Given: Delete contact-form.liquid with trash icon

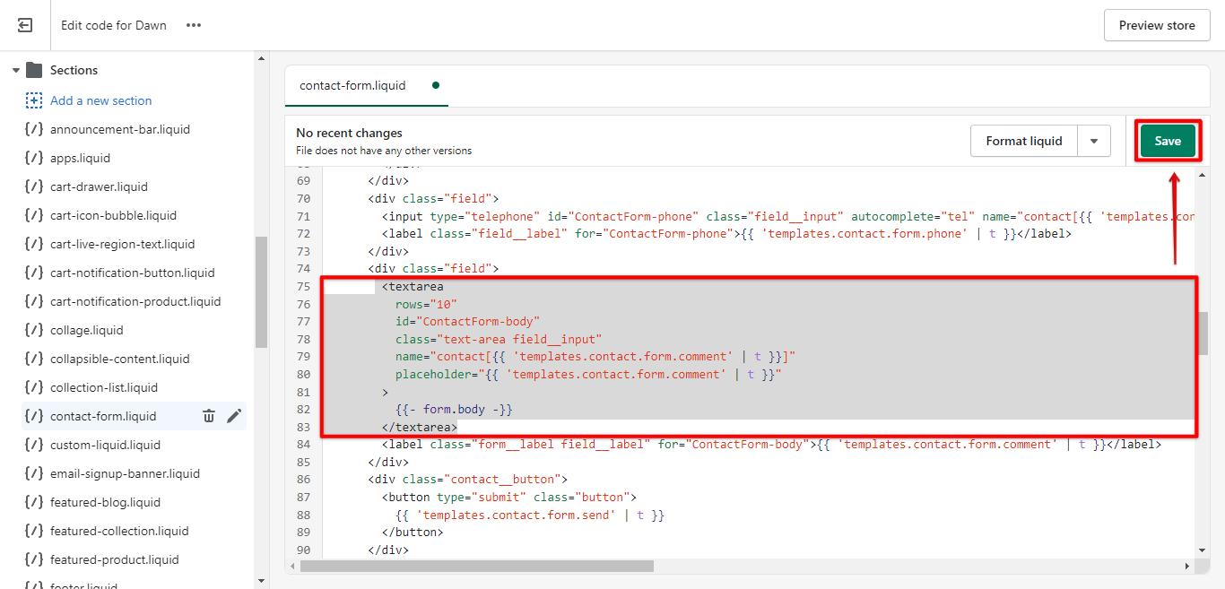Looking at the screenshot, I should (x=209, y=416).
